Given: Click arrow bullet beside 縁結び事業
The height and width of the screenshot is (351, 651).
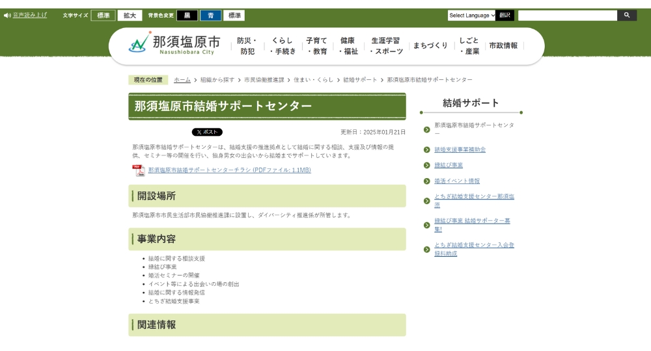Looking at the screenshot, I should tap(426, 166).
